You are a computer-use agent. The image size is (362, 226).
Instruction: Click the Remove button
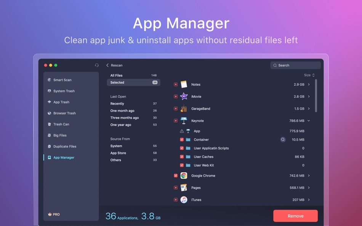tap(296, 216)
